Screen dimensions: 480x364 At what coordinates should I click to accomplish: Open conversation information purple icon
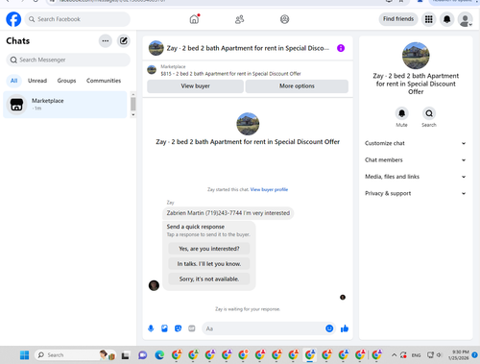[341, 48]
